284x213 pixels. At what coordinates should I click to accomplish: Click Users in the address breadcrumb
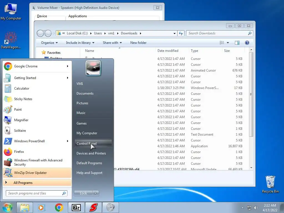[98, 33]
